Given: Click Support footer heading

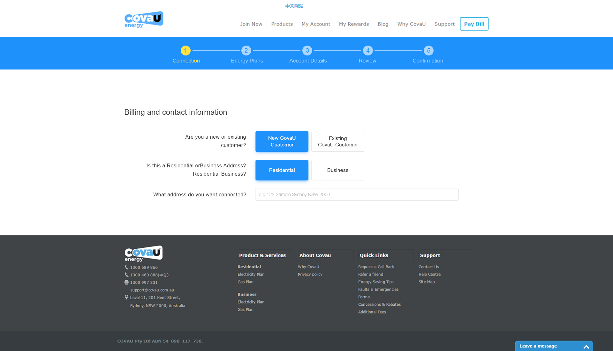Looking at the screenshot, I should tap(430, 255).
